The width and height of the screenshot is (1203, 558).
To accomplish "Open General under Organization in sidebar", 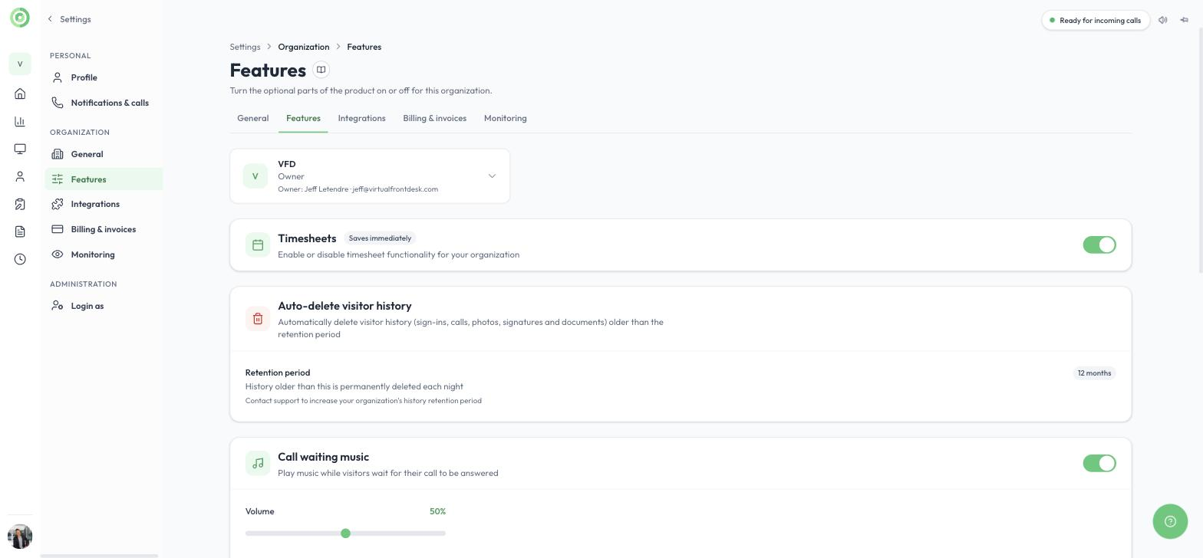I will (x=104, y=154).
